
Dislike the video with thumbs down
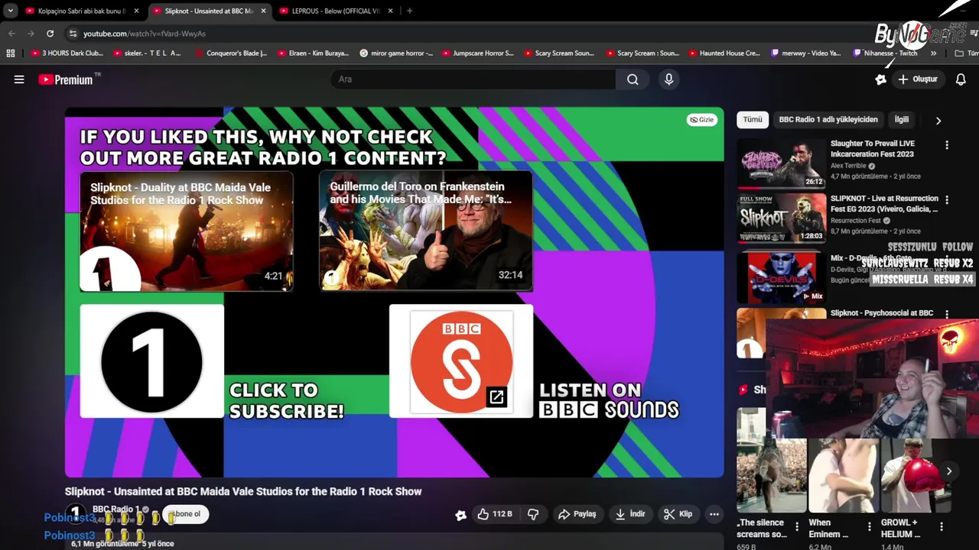point(533,514)
